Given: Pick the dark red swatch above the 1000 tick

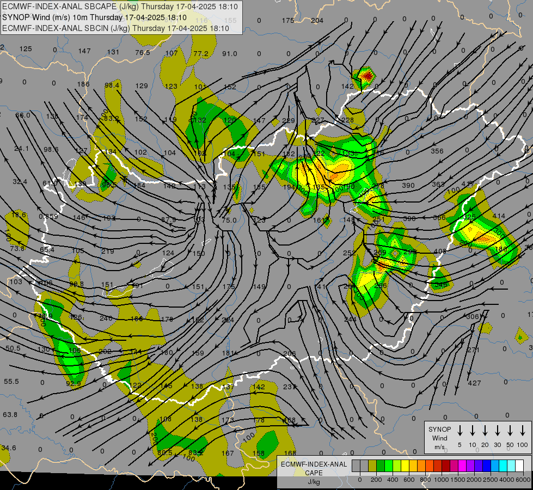Looking at the screenshot, I should pos(446,465).
